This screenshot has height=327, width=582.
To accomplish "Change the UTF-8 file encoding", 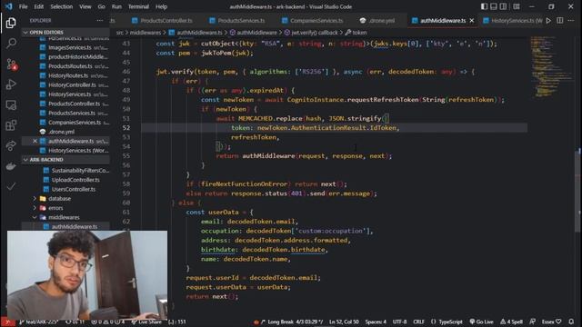I will 400,322.
